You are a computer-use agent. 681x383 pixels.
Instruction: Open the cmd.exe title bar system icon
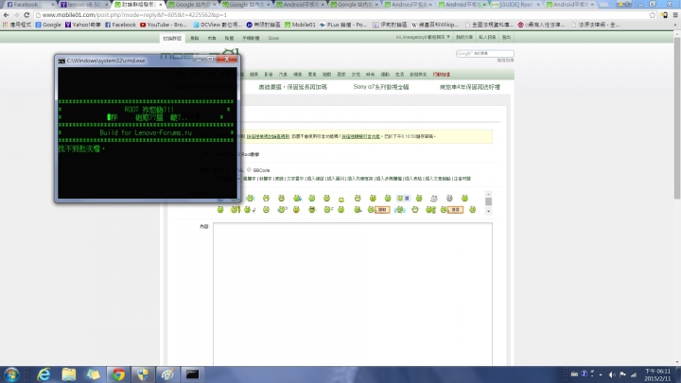pyautogui.click(x=61, y=61)
